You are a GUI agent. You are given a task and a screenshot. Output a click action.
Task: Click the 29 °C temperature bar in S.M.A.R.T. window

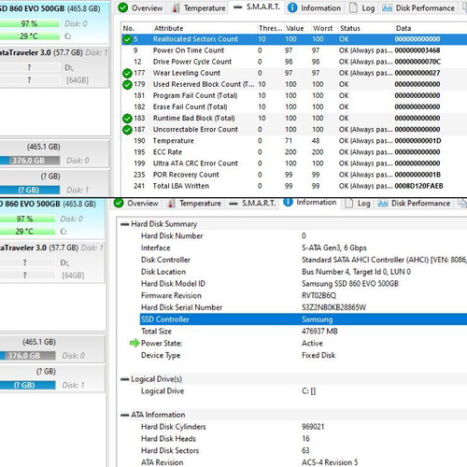click(30, 36)
